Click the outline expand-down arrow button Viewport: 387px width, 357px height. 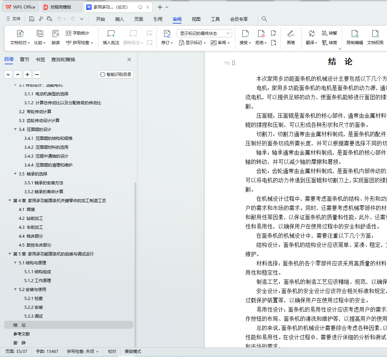8,75
